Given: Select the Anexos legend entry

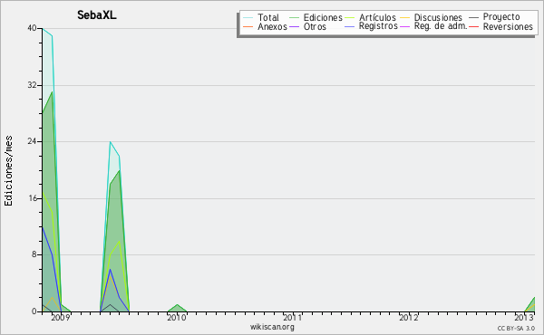Looking at the screenshot, I should [265, 26].
